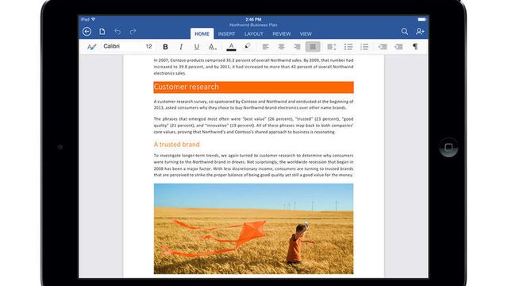The width and height of the screenshot is (508, 286).
Task: Select the kite field photo
Action: click(x=254, y=229)
